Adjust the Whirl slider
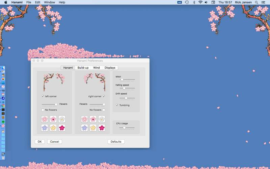The image size is (270, 169). pyautogui.click(x=127, y=80)
